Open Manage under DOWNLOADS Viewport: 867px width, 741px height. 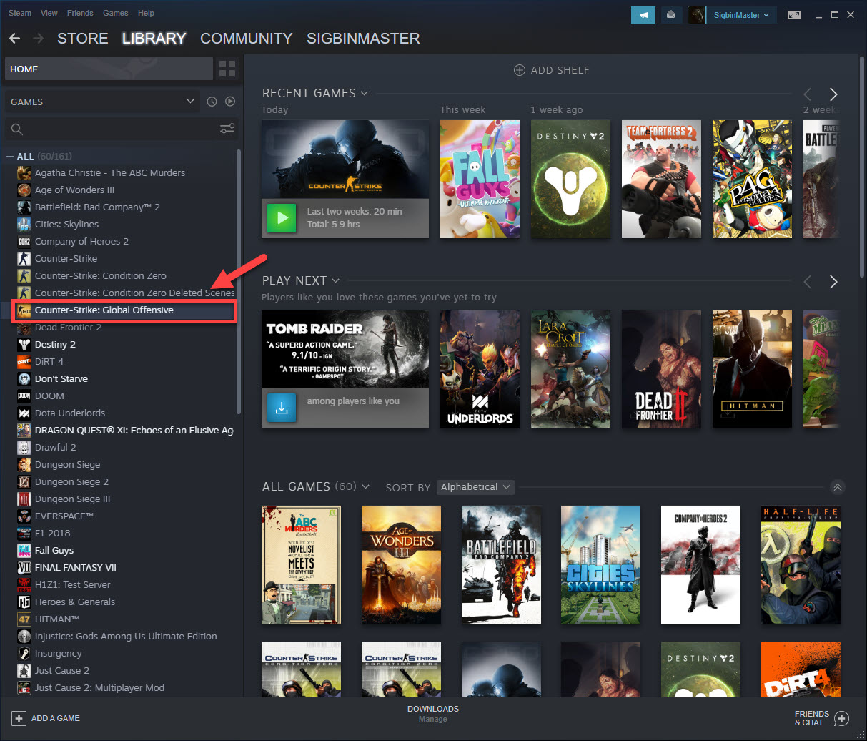[x=432, y=719]
